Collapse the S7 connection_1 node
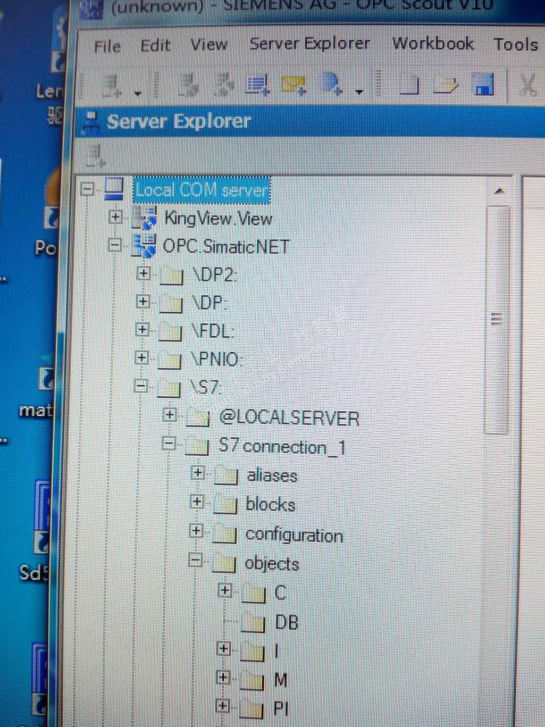 pyautogui.click(x=169, y=444)
